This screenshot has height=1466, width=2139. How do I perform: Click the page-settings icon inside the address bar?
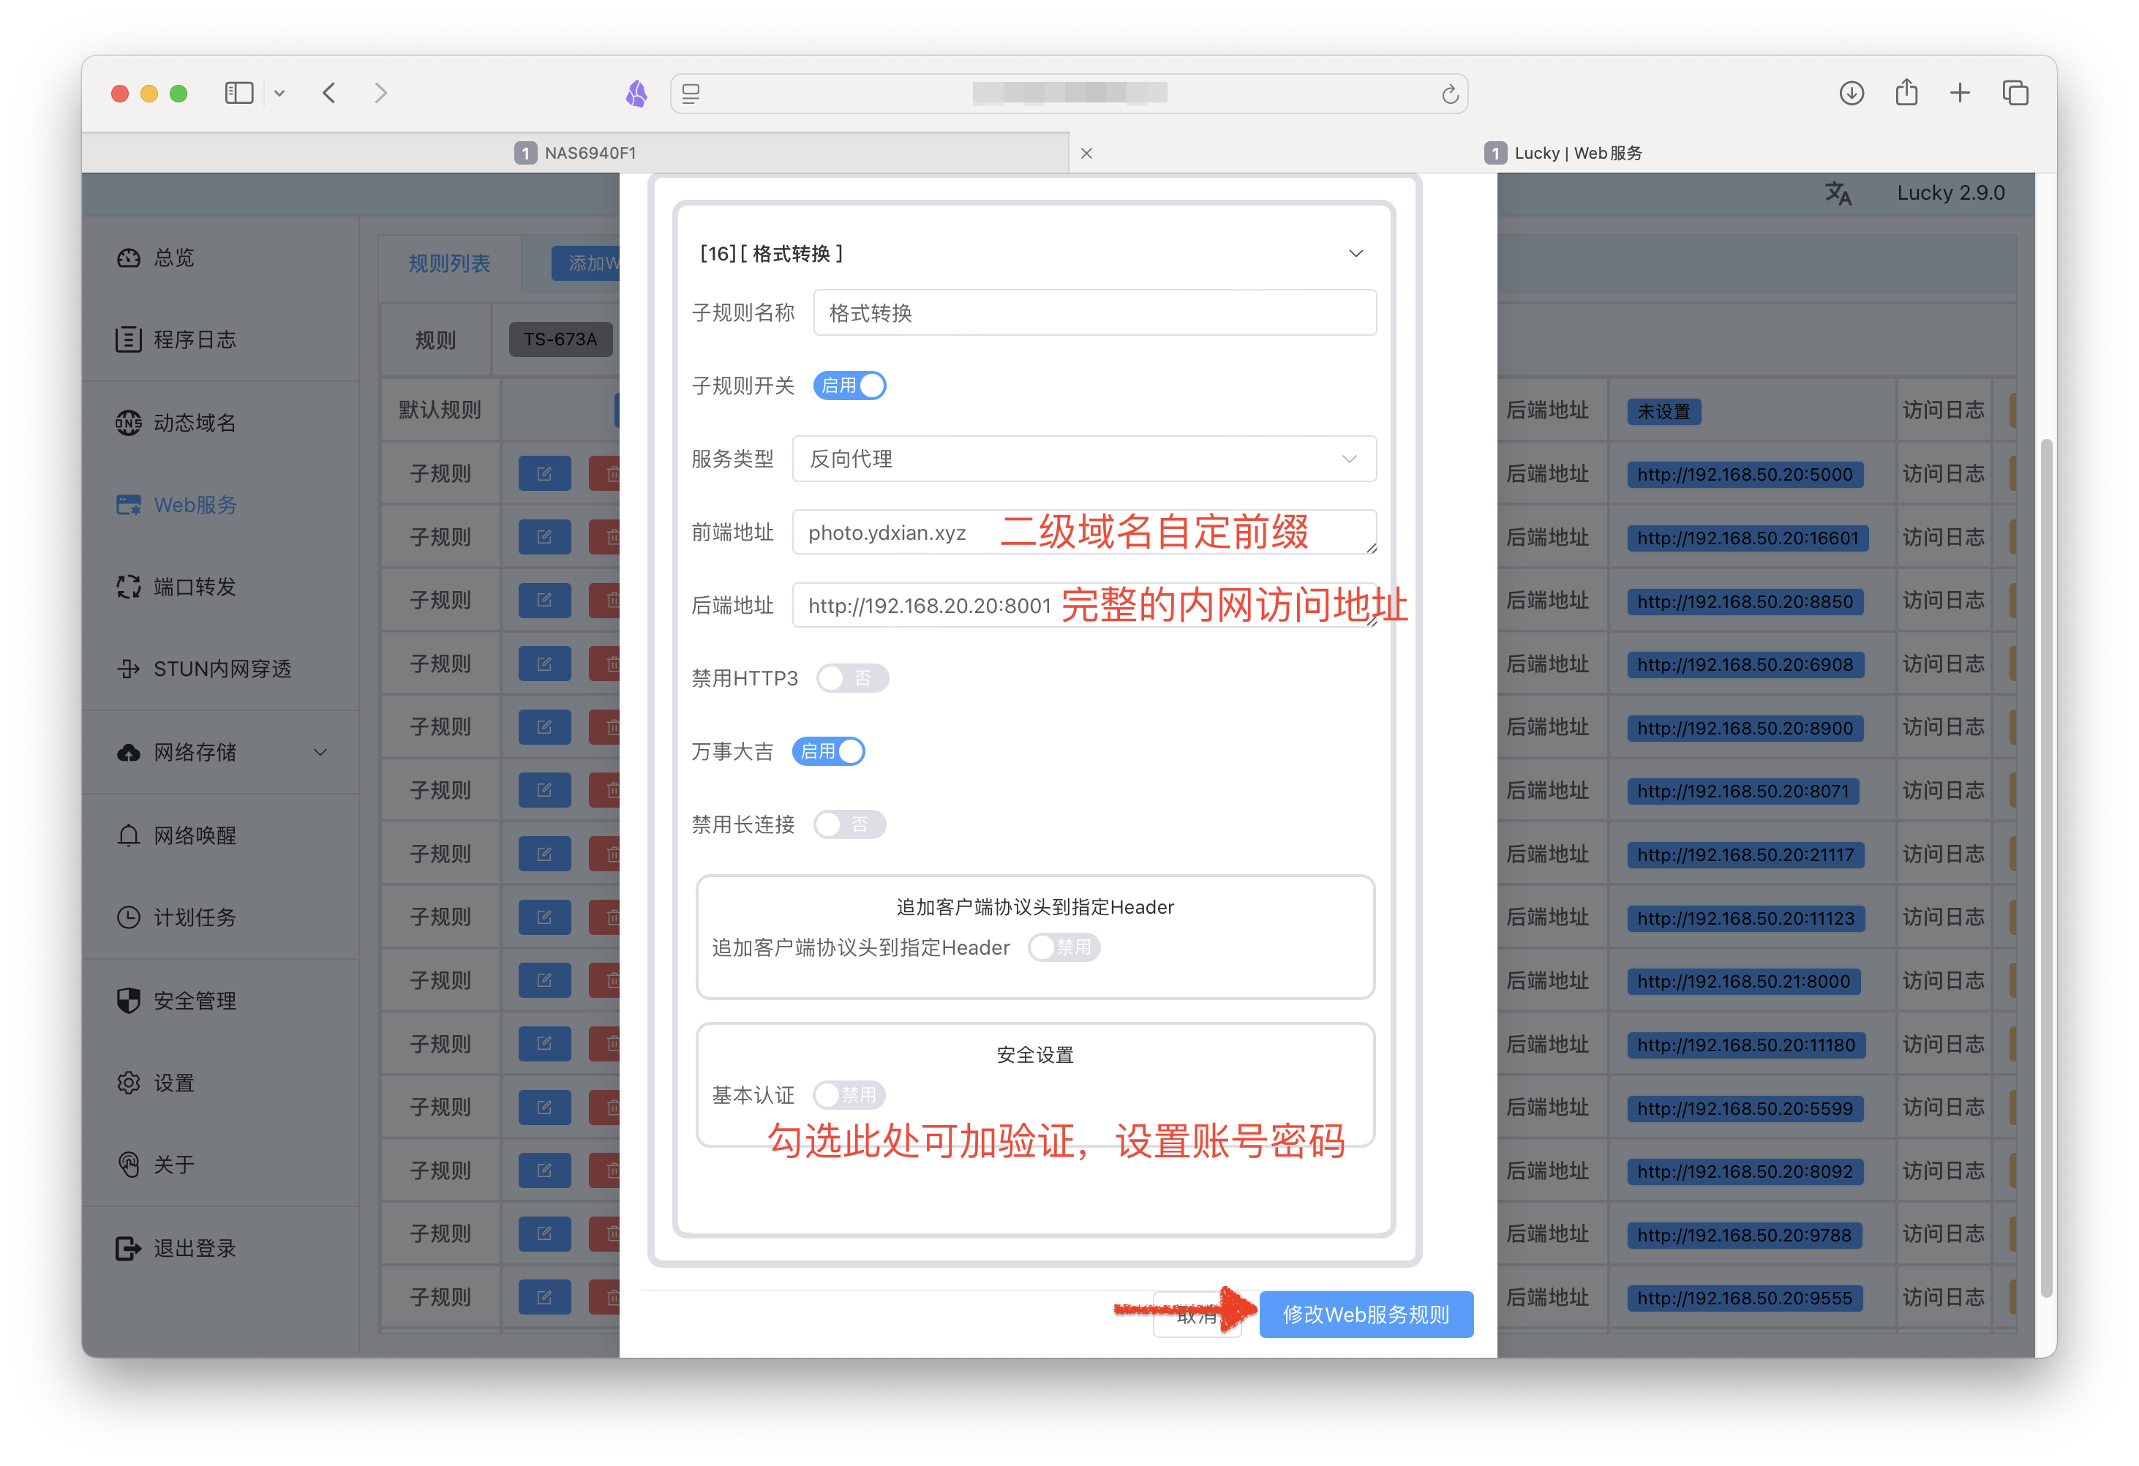point(691,94)
